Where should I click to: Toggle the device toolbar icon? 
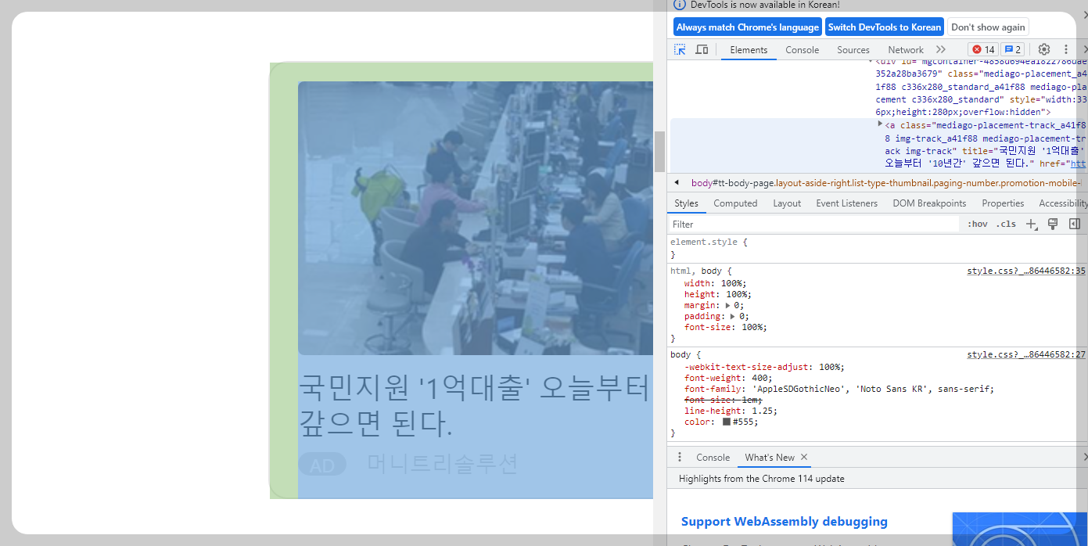[x=702, y=49]
